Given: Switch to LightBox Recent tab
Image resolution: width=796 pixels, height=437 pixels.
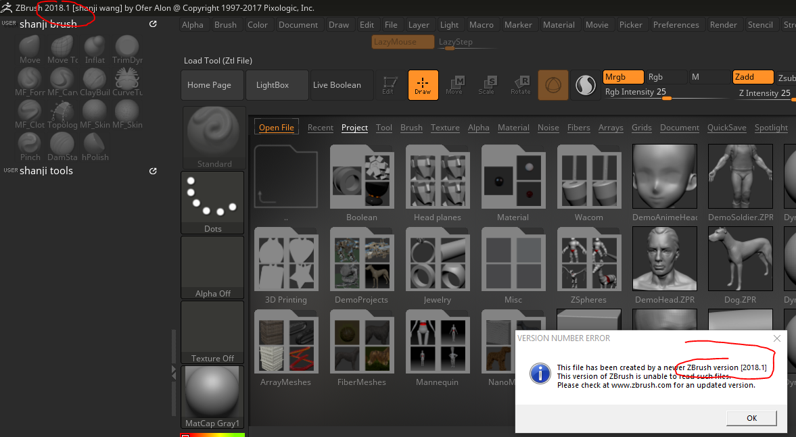Looking at the screenshot, I should click(x=321, y=128).
